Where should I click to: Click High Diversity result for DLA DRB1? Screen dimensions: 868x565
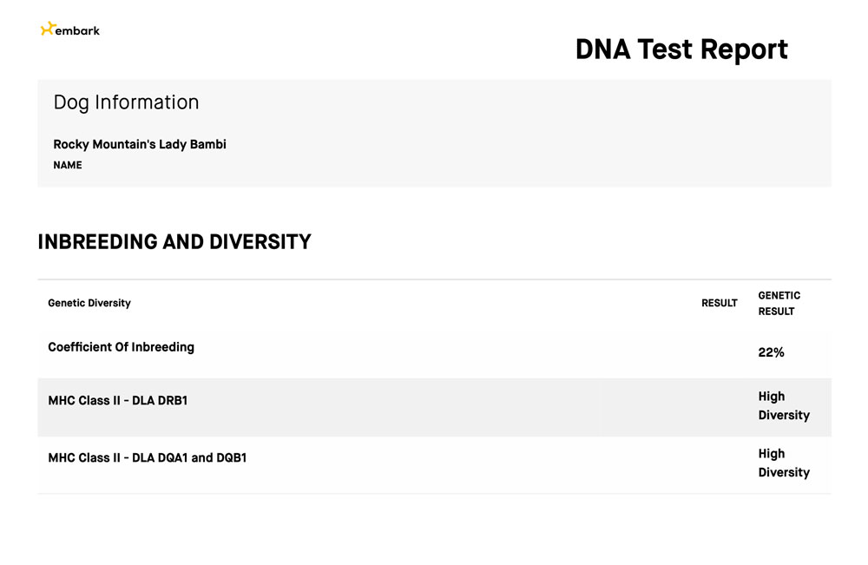(x=783, y=406)
